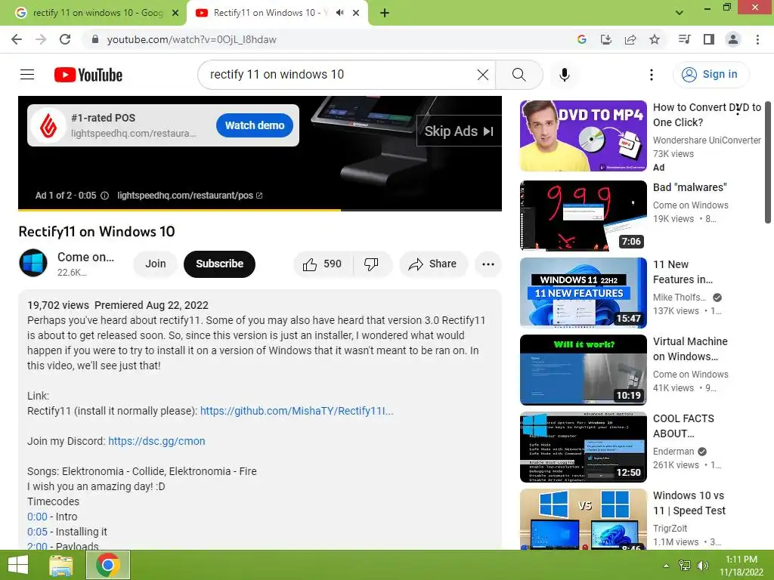Open the Bad "malwares" video thumbnail
Screen dimensions: 774x580
point(583,215)
